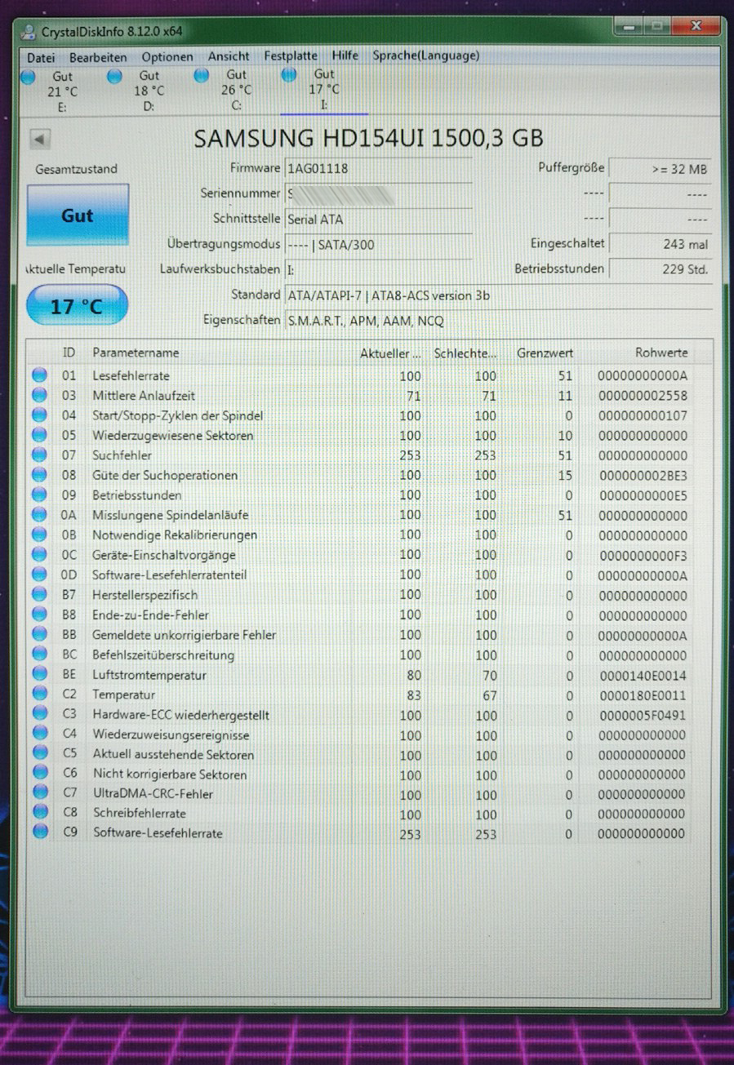Click the Standard field ATA/ATAPI-7
734x1065 pixels.
click(497, 295)
